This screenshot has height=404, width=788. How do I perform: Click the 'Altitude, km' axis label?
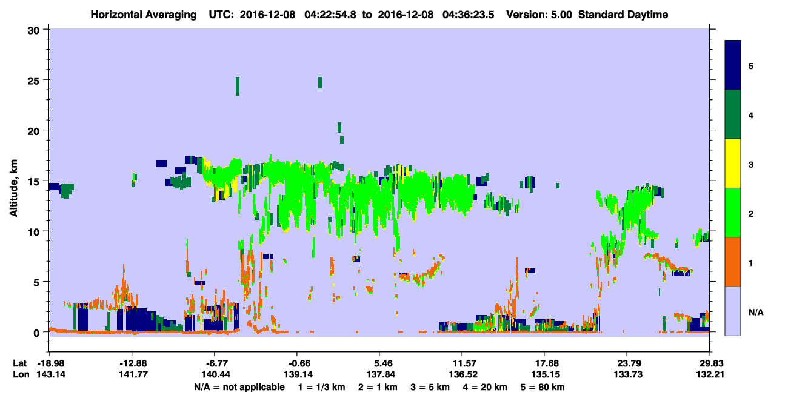[x=13, y=188]
